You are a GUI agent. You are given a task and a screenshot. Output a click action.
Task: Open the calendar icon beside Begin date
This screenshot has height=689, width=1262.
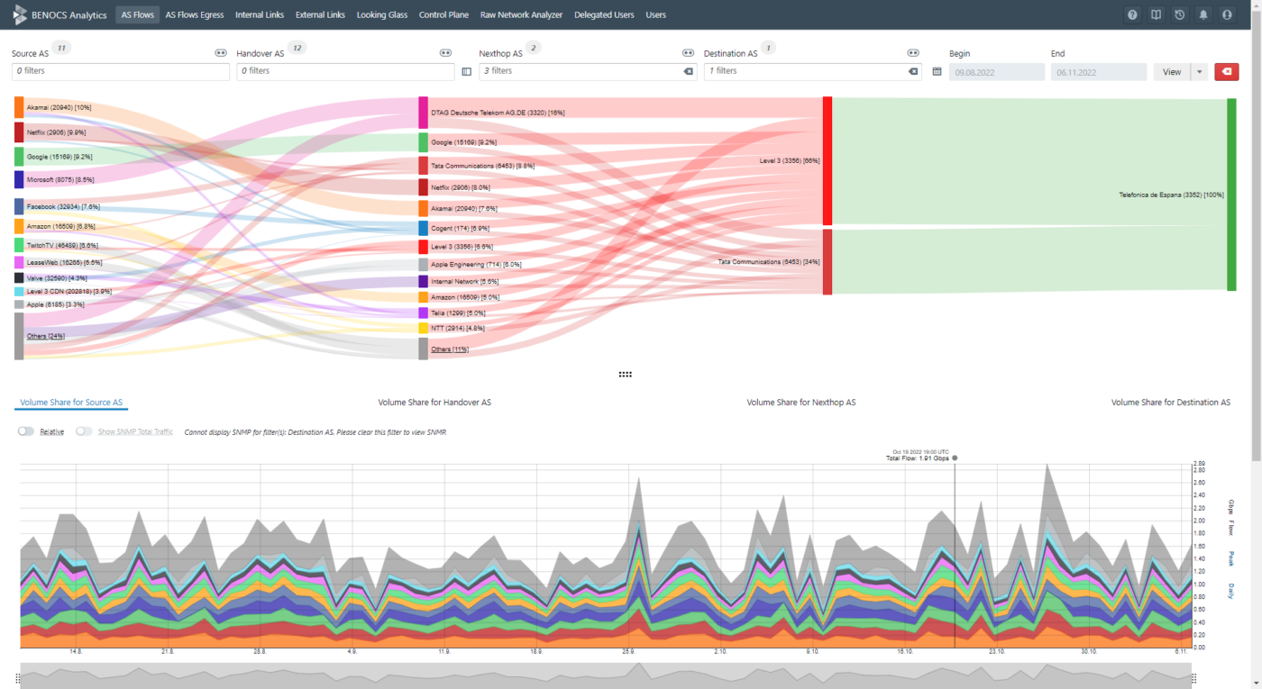937,71
